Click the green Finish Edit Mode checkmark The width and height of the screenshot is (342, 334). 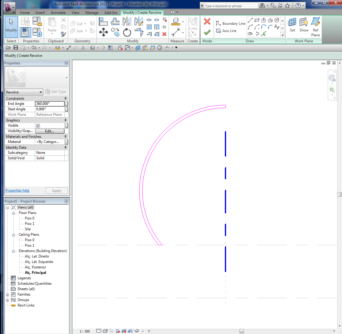[x=207, y=32]
